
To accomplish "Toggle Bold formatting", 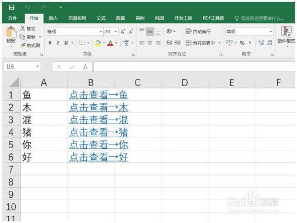I will pos(50,43).
